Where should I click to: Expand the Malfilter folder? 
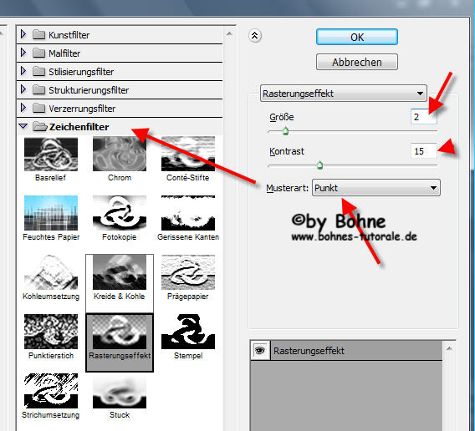[23, 53]
